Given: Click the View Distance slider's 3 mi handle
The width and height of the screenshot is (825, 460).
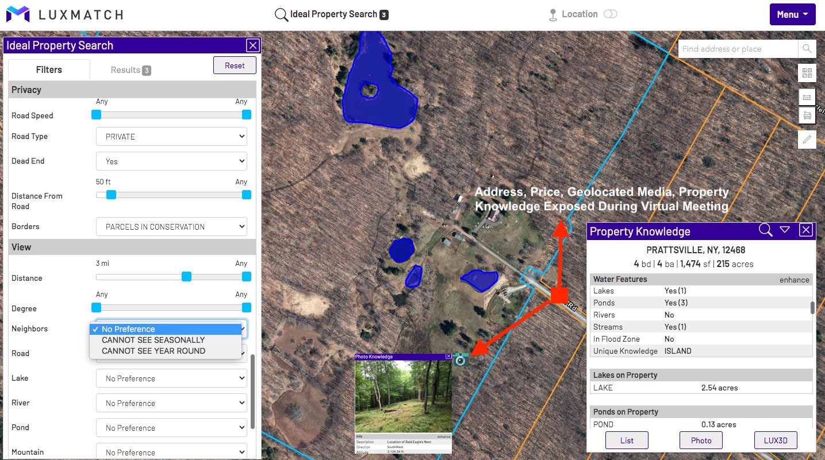Looking at the screenshot, I should [186, 277].
